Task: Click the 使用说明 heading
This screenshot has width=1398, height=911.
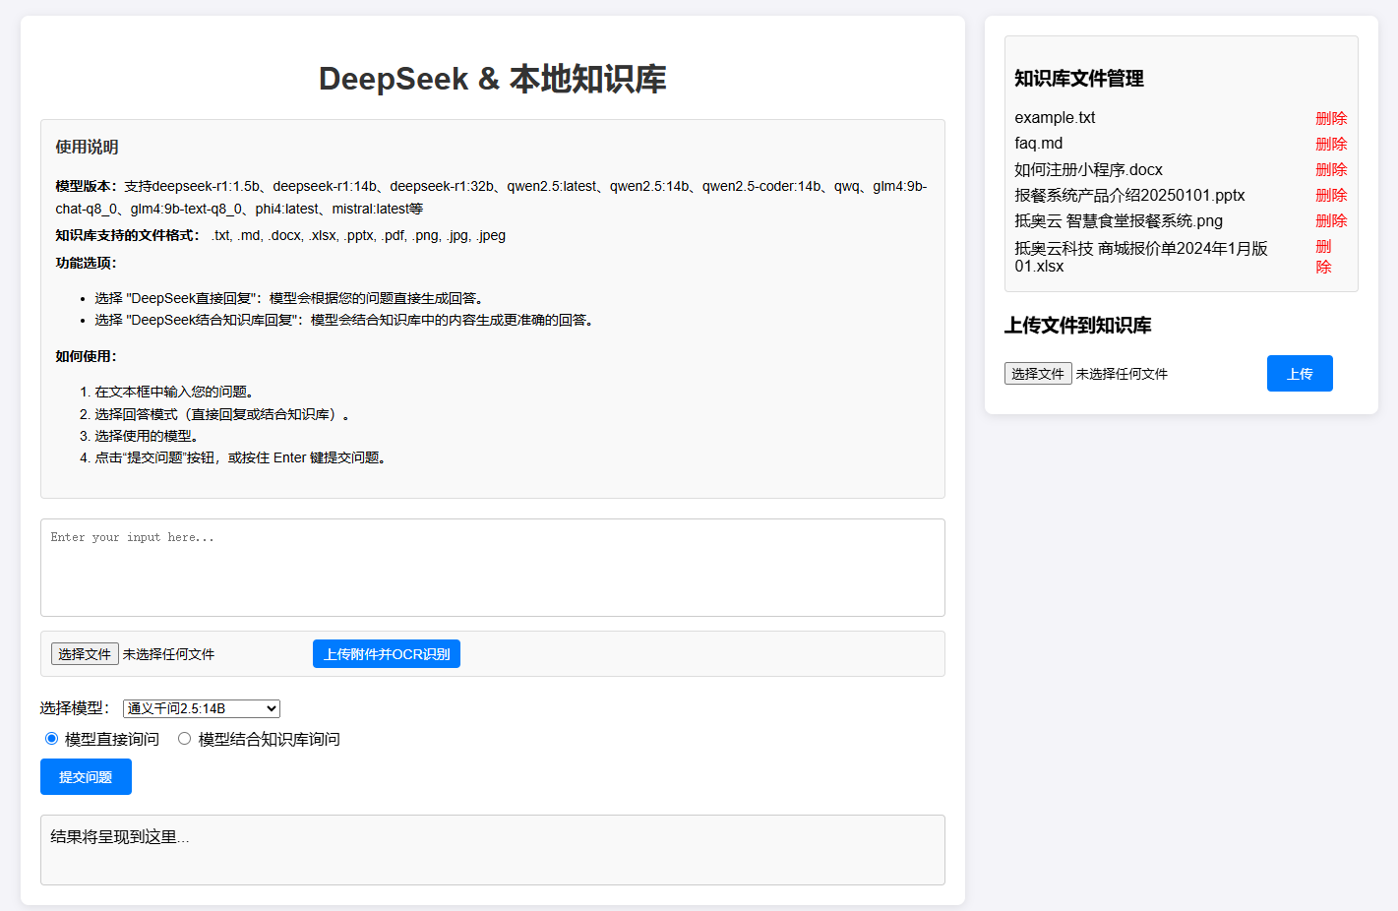Action: pyautogui.click(x=87, y=147)
